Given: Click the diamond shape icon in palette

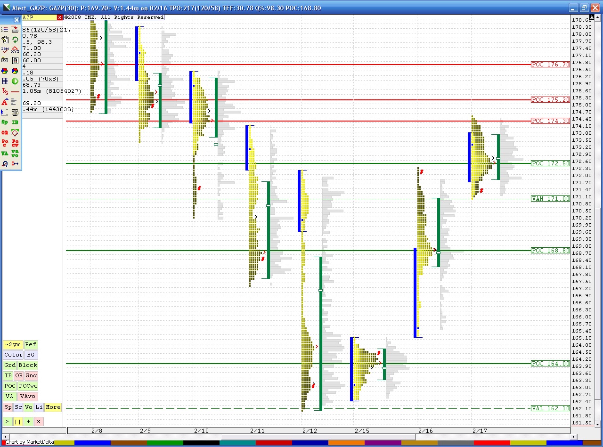Looking at the screenshot, I should [x=15, y=132].
